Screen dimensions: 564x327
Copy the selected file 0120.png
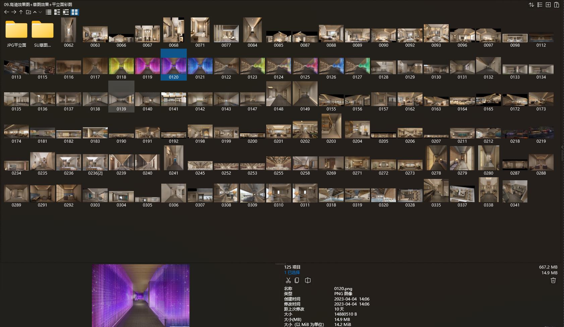(x=297, y=280)
